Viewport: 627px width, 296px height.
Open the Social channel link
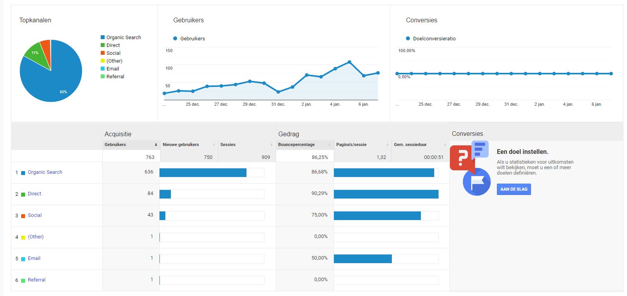34,215
